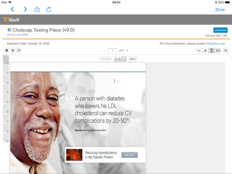The image size is (232, 174).
Task: Open the integration user contact link
Action: [215, 43]
